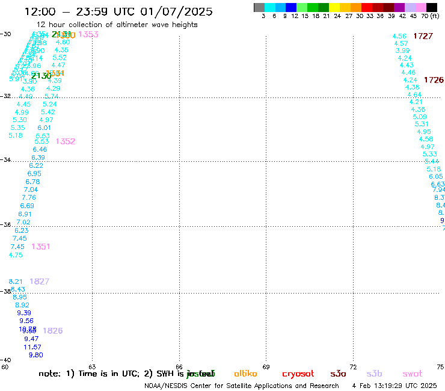Click the purple swatch in the color scale
This screenshot has width=445, height=391.
(399, 7)
